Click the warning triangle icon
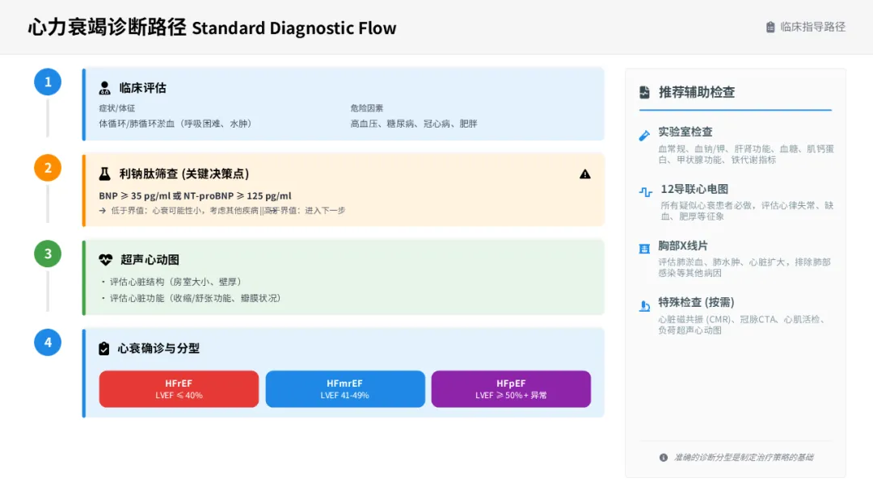This screenshot has width=873, height=491. (x=585, y=174)
